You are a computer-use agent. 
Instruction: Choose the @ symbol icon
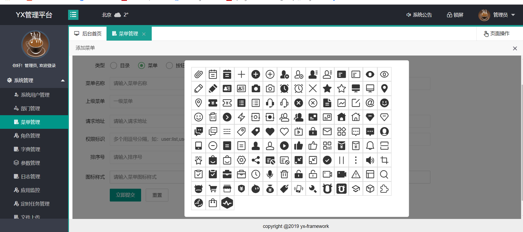pos(370,103)
